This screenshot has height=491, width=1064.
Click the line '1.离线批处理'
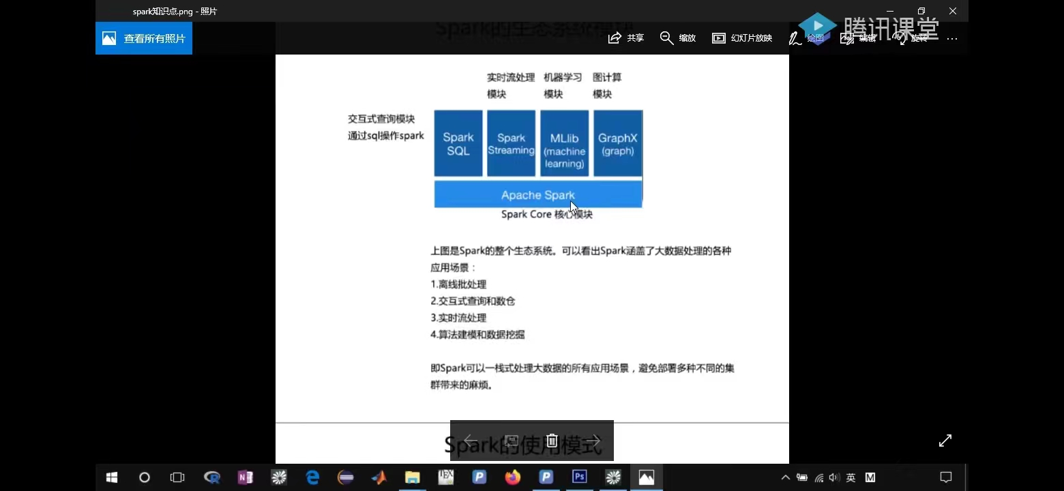tap(458, 284)
